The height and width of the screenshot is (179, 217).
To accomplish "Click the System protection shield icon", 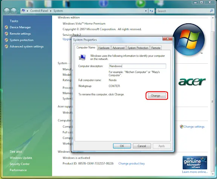I will coord(6,40).
